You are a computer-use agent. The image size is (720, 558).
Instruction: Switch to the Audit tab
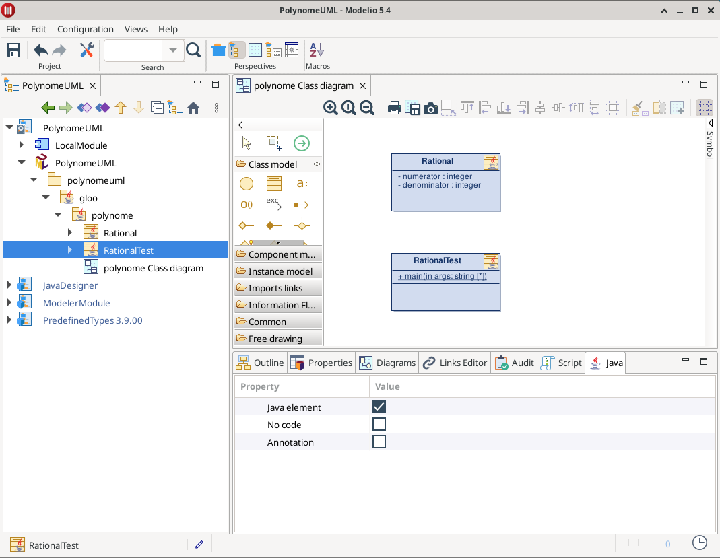click(515, 363)
